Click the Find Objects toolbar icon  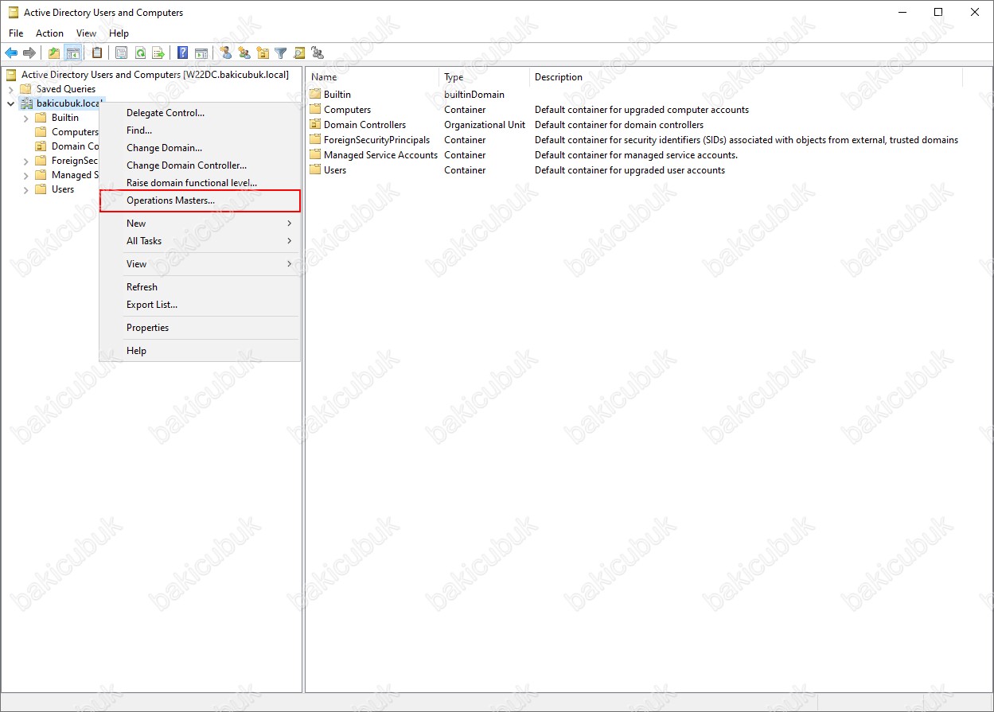(x=299, y=53)
